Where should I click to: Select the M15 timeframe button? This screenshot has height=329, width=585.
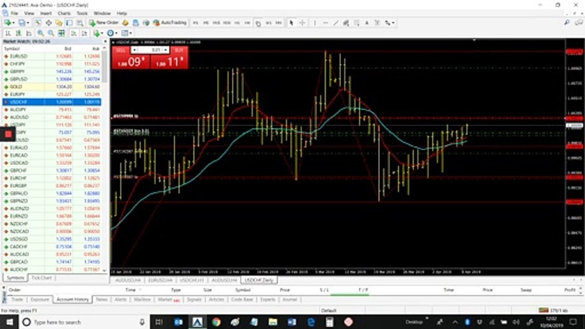[216, 22]
